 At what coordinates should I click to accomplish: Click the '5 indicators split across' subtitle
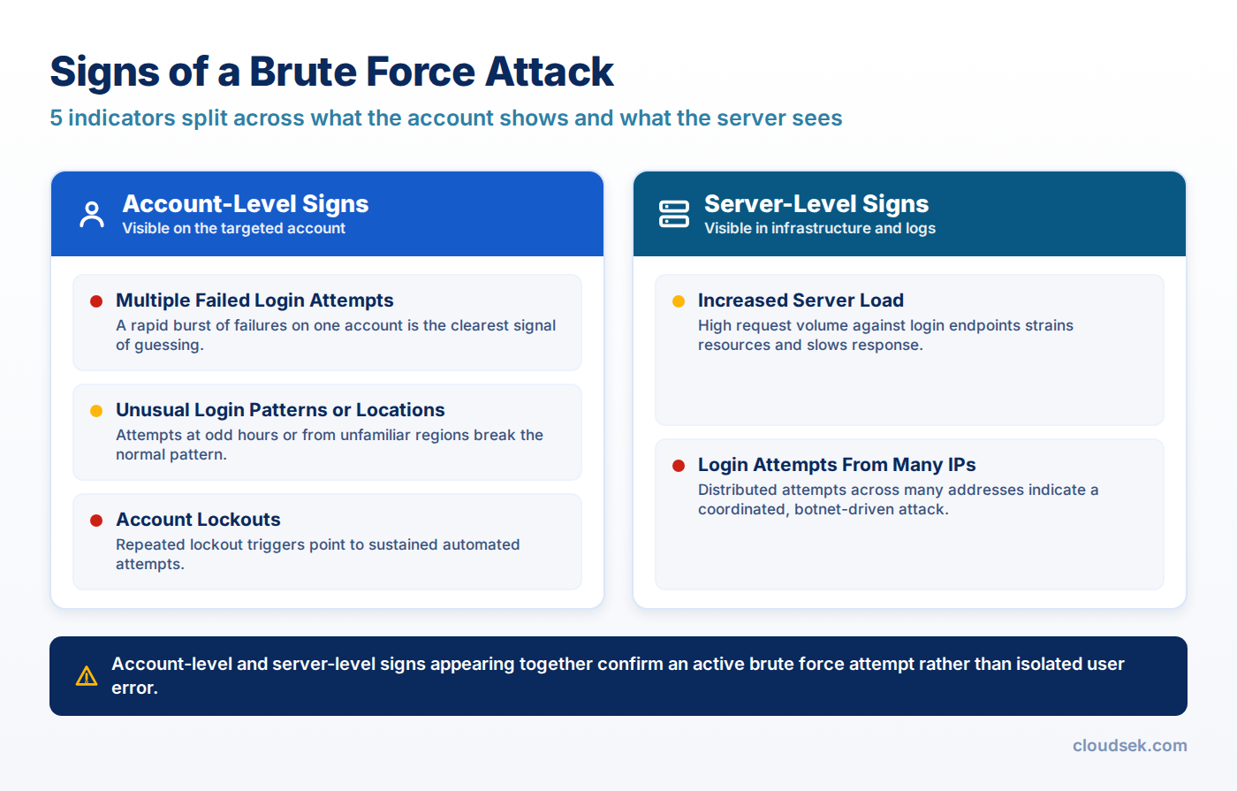pyautogui.click(x=446, y=118)
